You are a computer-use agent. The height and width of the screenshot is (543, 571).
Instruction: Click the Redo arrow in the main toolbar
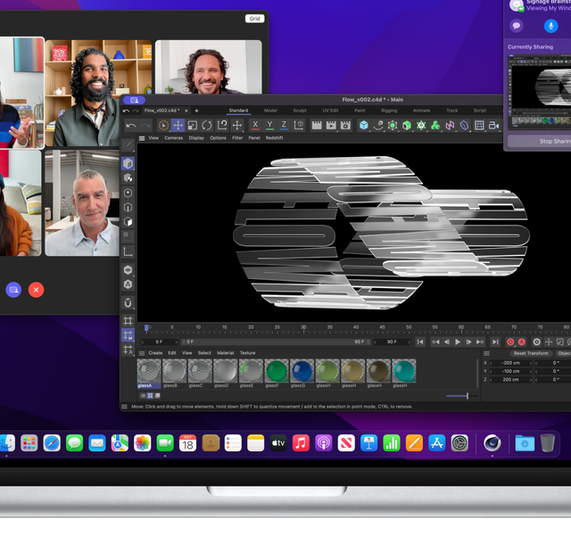pos(145,126)
